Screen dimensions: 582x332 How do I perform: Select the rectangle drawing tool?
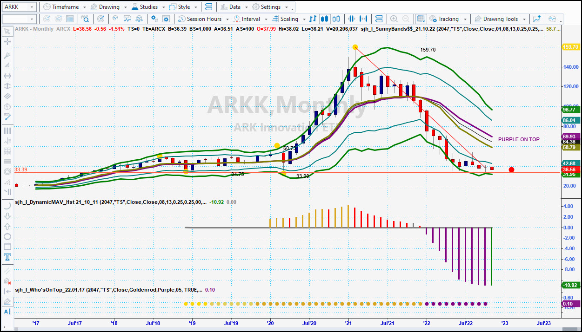click(x=7, y=247)
